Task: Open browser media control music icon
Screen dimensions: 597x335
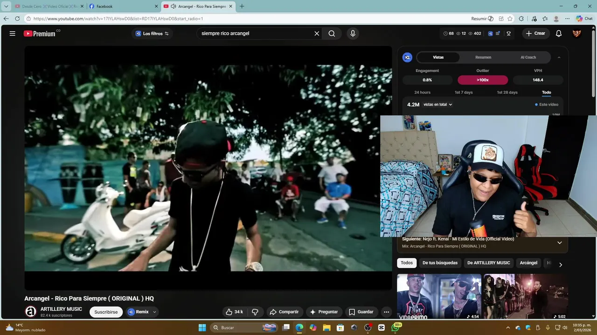Action: (x=534, y=19)
